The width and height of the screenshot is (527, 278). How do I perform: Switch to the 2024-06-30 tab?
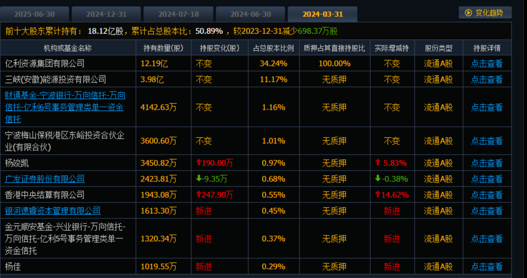click(x=251, y=14)
